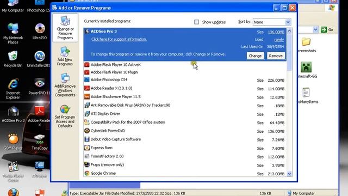Select Adobe Flash Player 10 ActiveX icon
Image resolution: width=348 pixels, height=196 pixels.
pos(87,65)
